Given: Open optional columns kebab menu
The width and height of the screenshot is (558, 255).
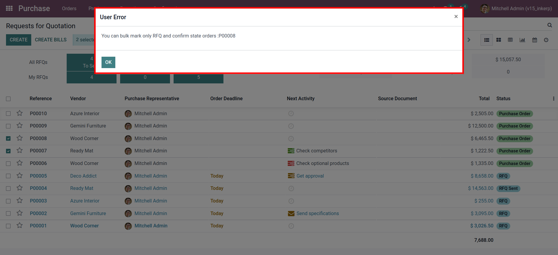Looking at the screenshot, I should (553, 99).
